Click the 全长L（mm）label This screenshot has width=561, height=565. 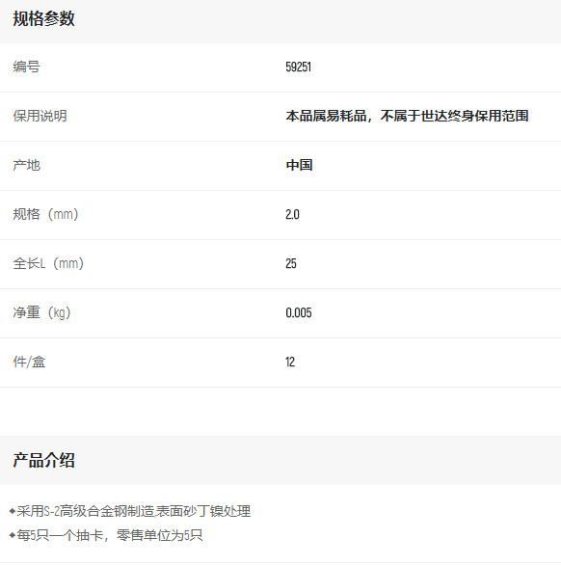pyautogui.click(x=48, y=263)
